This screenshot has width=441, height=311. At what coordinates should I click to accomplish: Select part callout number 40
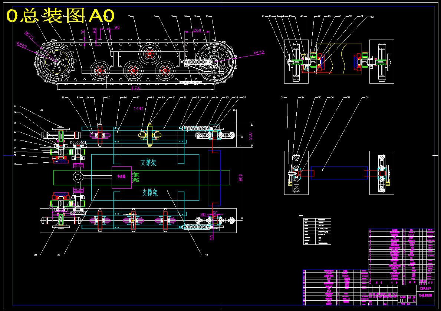click(207, 255)
